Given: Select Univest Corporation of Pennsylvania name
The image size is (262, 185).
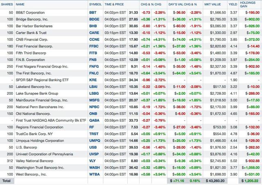Looking at the screenshot, I should click(44, 154).
